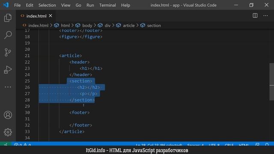Expand the section breadcrumb item
The width and height of the screenshot is (274, 154).
point(154,26)
